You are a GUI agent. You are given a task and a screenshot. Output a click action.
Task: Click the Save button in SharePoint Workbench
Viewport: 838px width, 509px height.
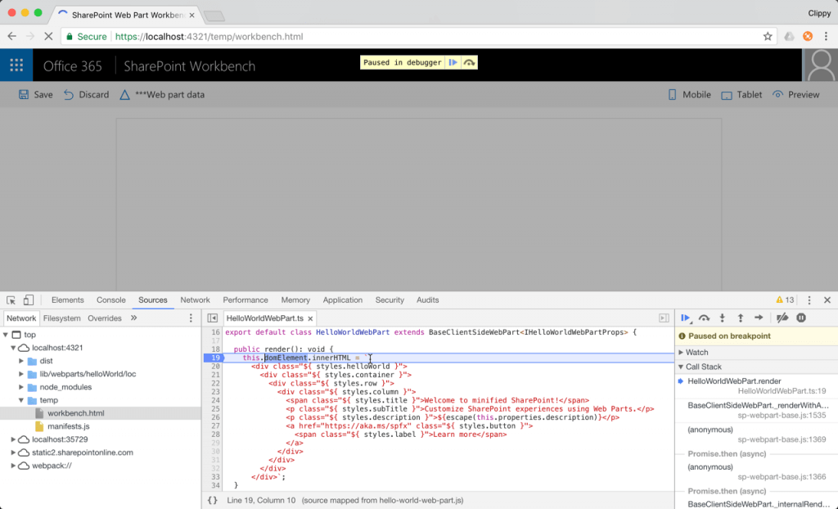(35, 94)
